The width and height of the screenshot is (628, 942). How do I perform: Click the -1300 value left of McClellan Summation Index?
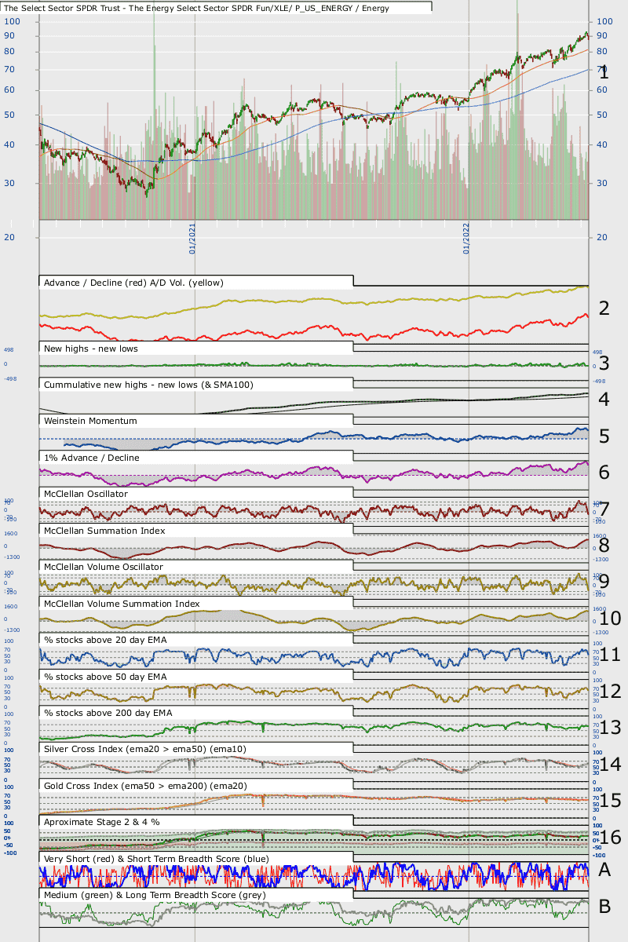pos(11,557)
